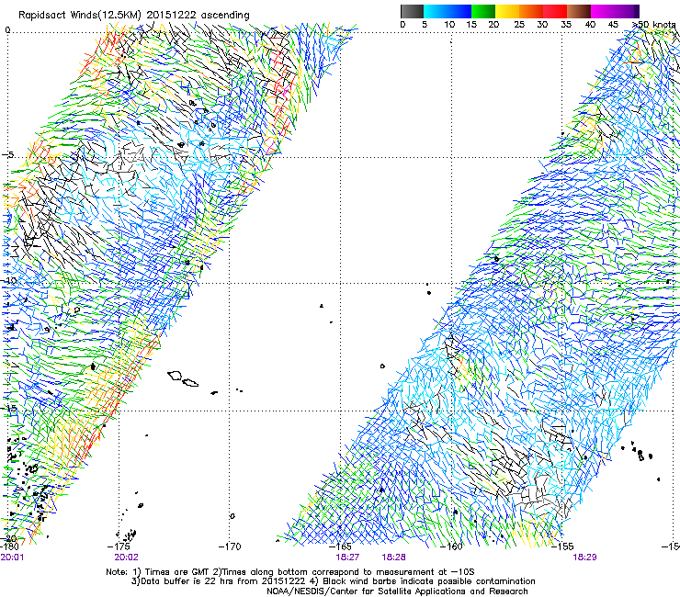Click the '25' label under the color bar

[x=519, y=24]
